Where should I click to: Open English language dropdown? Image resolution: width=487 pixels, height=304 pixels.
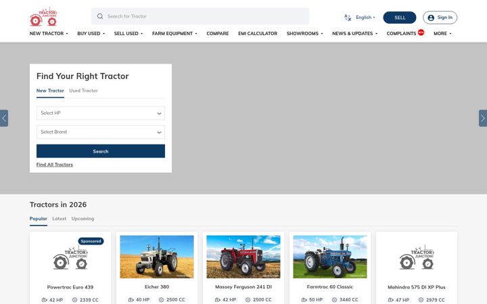pos(365,18)
